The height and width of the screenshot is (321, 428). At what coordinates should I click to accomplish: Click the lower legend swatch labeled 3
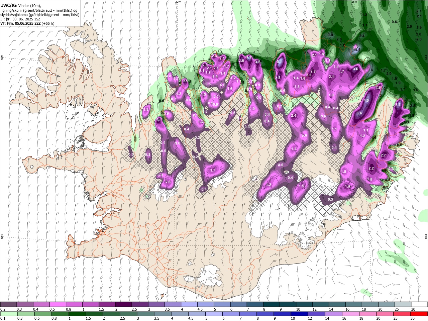click(x=145, y=314)
